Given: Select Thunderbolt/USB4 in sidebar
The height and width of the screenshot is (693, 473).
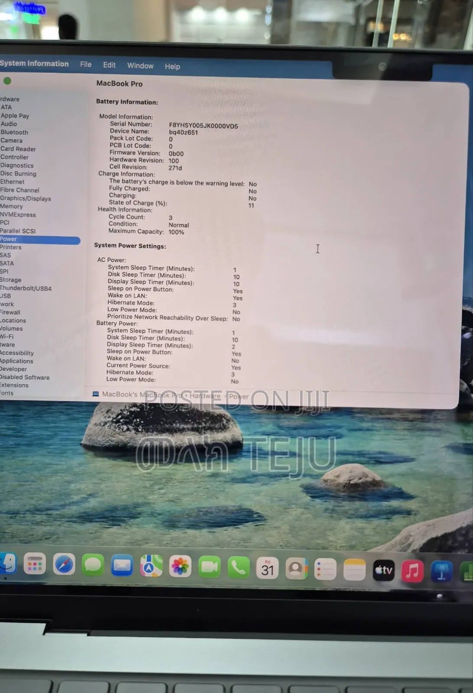Looking at the screenshot, I should pyautogui.click(x=26, y=288).
